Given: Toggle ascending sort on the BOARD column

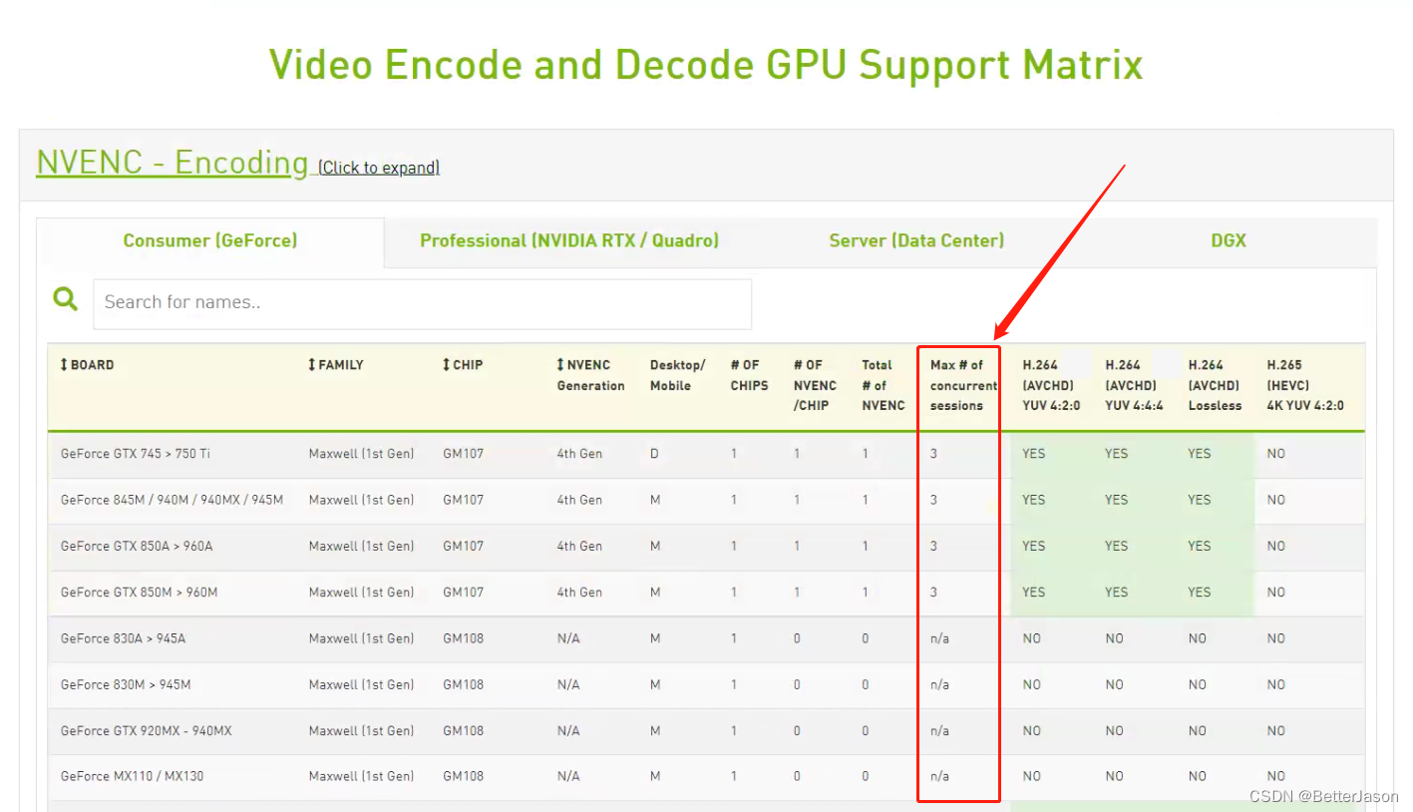Looking at the screenshot, I should click(x=63, y=364).
